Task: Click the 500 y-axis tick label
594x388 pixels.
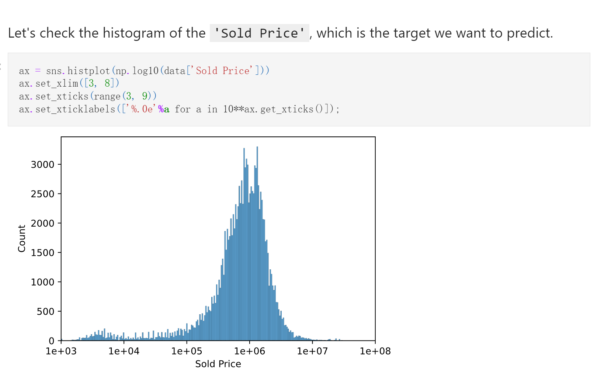Action: 46,312
